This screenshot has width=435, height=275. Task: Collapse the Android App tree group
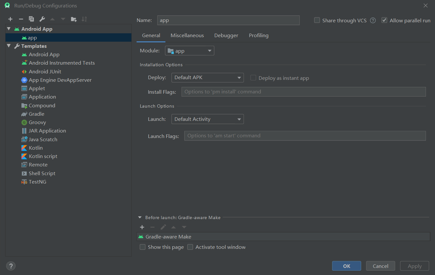(x=9, y=29)
